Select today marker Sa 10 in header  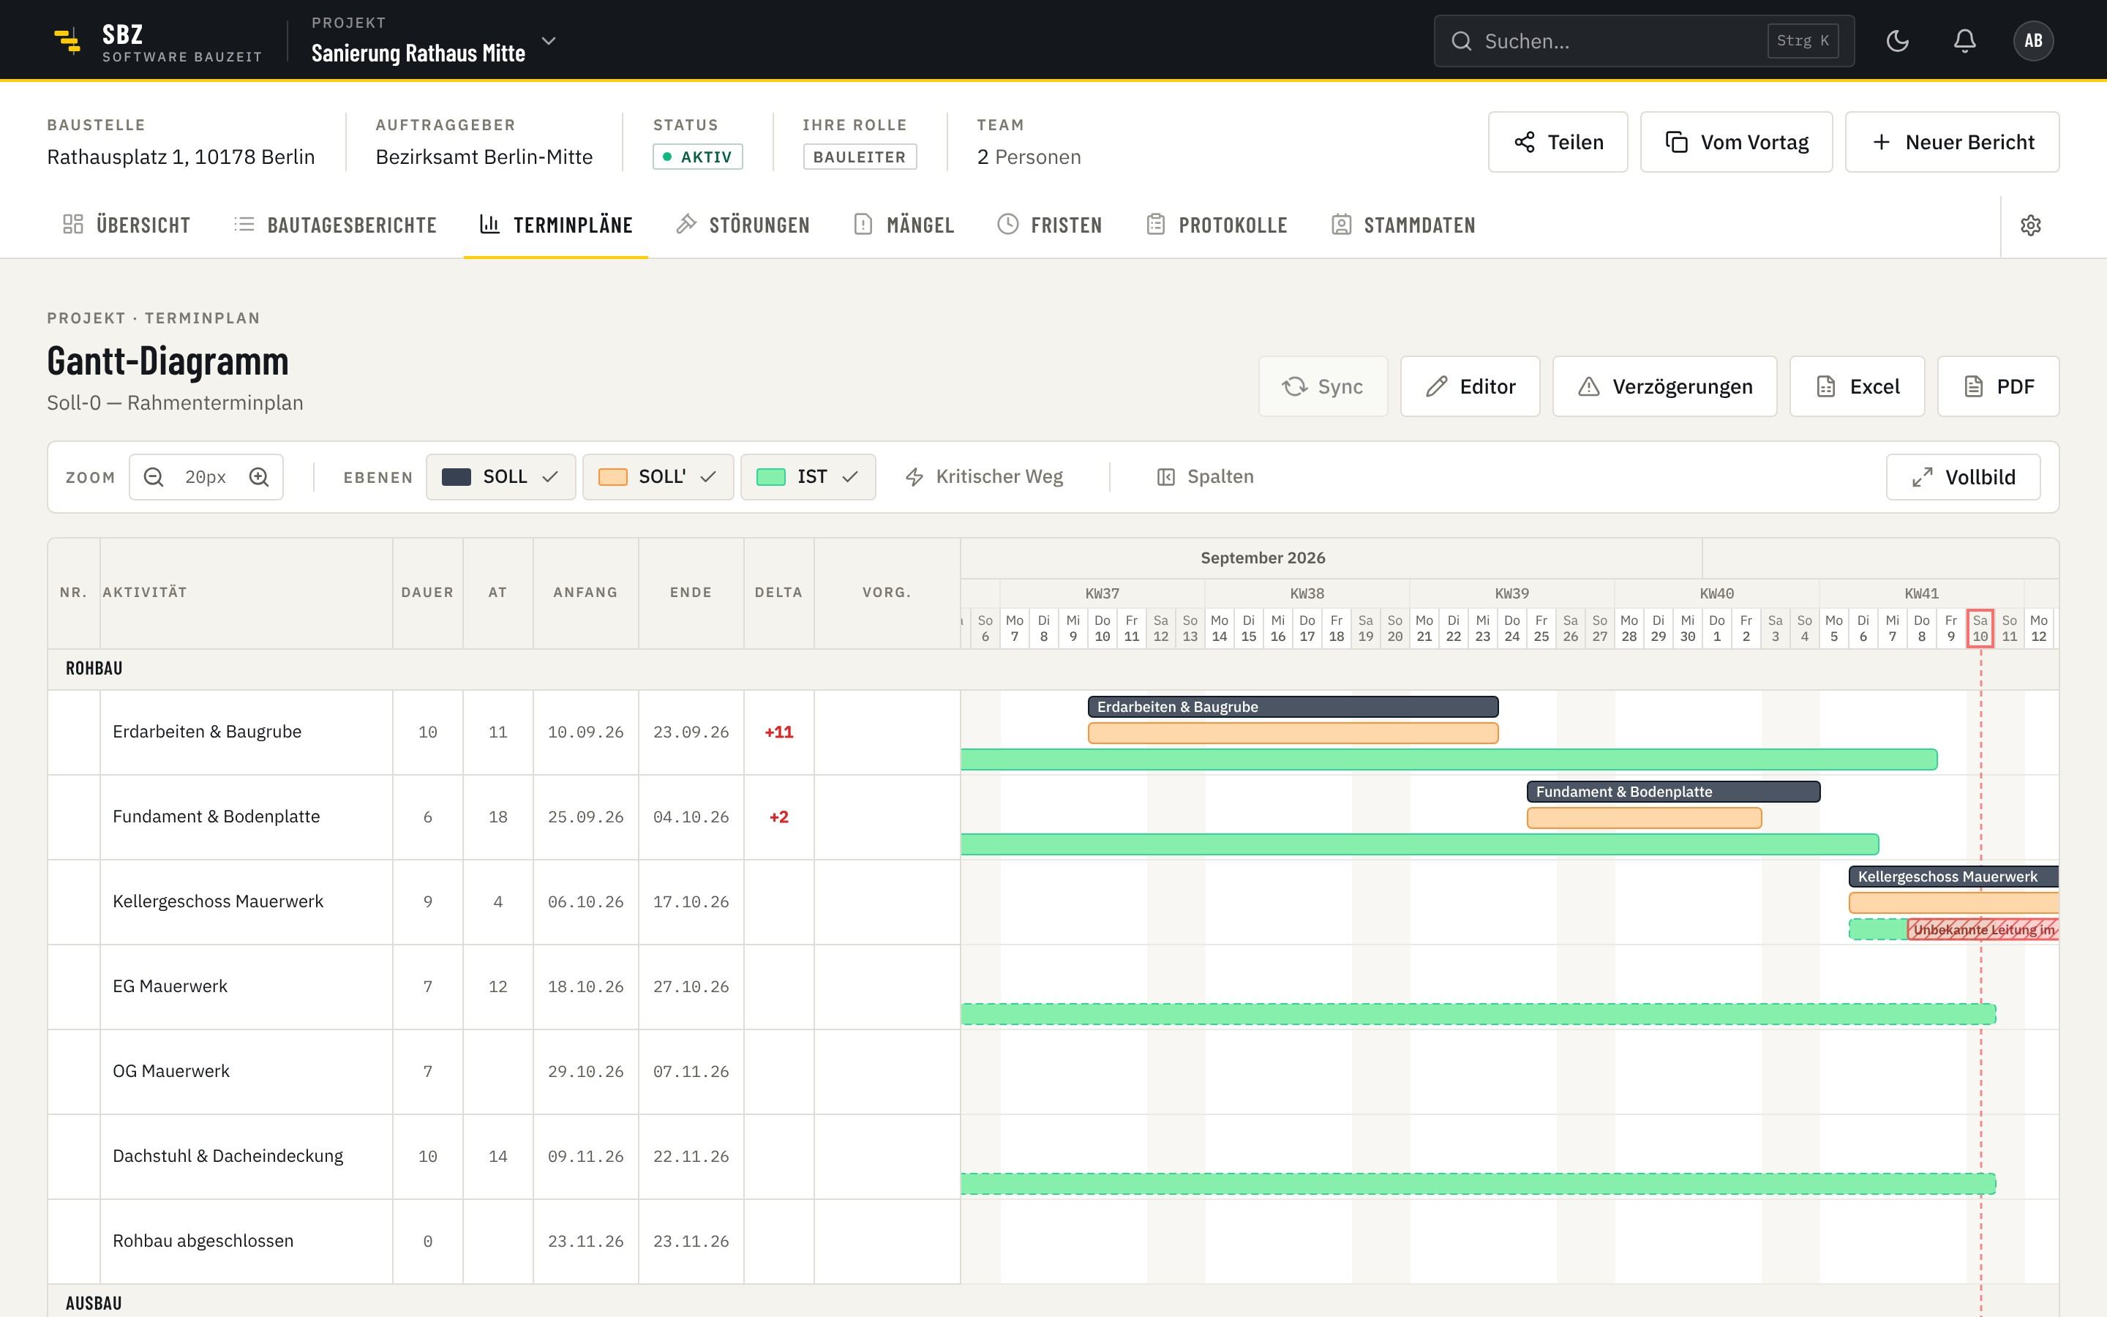pyautogui.click(x=1980, y=628)
